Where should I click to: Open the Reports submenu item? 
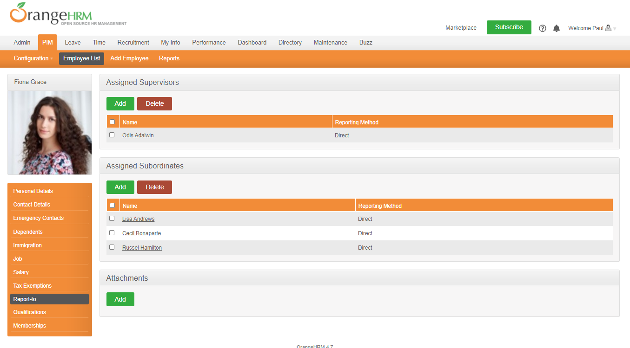tap(169, 58)
